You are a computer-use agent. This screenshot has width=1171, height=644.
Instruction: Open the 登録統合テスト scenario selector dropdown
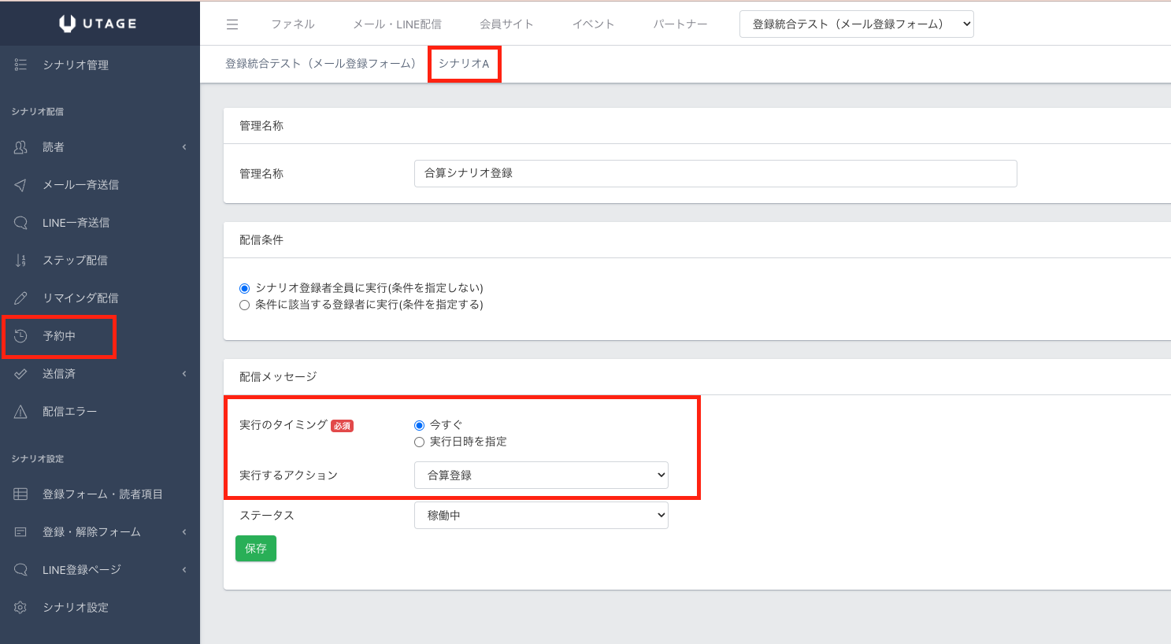tap(856, 24)
